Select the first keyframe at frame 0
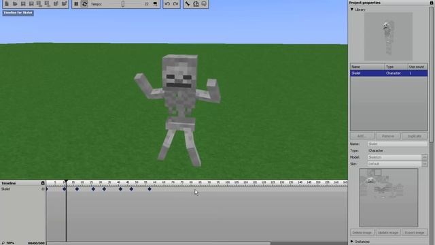Screen dimensions: 435x245 pos(47,189)
